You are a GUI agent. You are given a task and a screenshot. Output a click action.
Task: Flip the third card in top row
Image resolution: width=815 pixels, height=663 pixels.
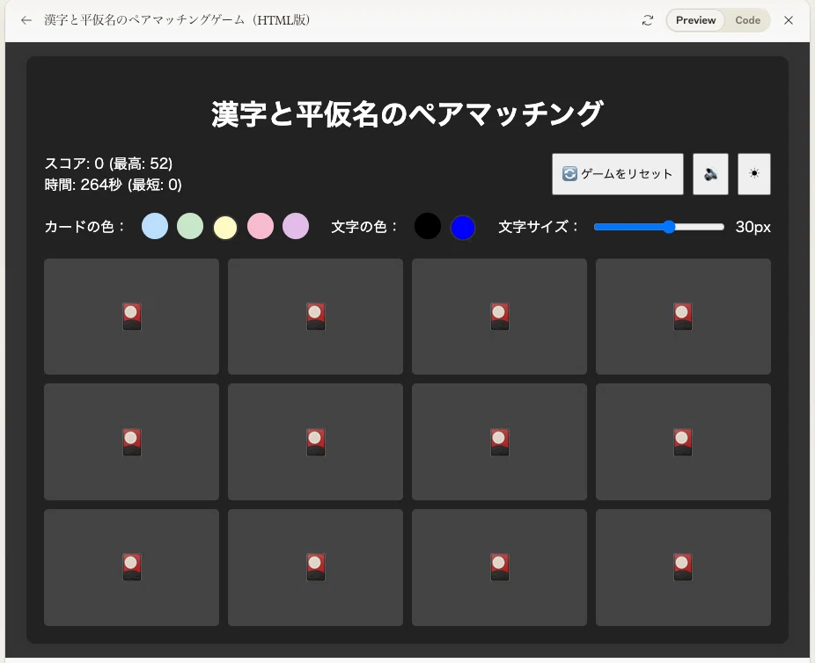500,317
